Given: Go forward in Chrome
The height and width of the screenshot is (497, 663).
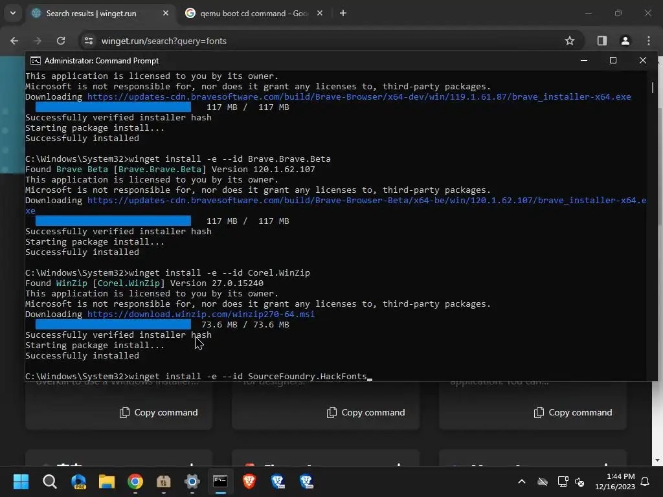Looking at the screenshot, I should [x=38, y=41].
